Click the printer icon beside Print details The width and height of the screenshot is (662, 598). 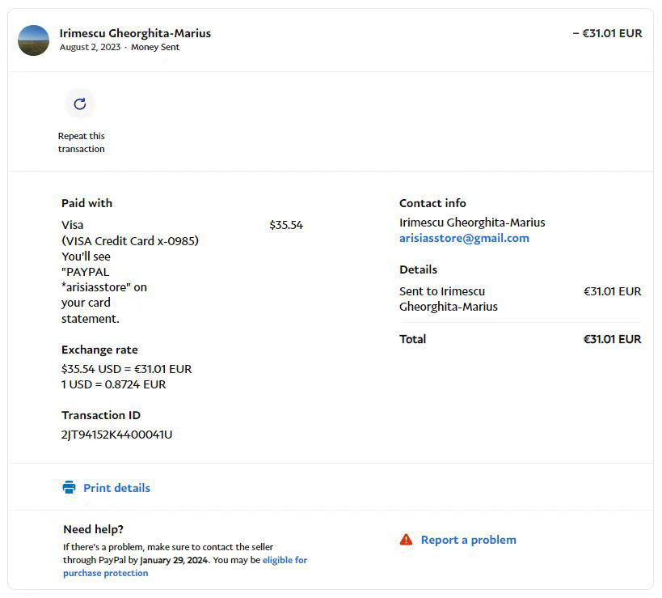point(69,487)
